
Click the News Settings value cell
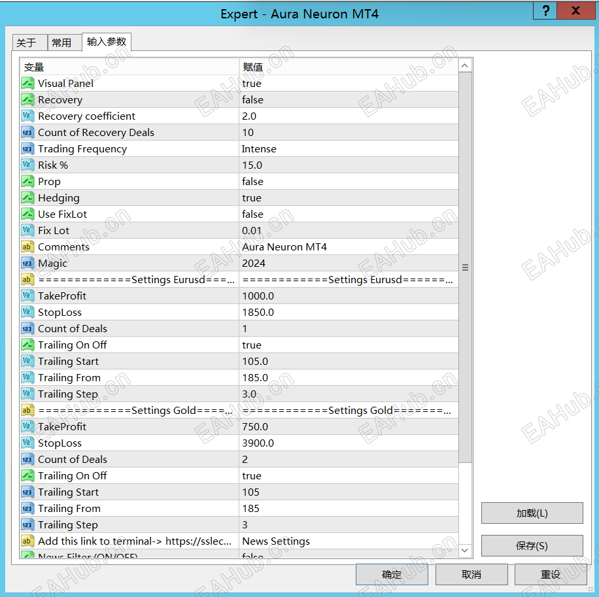(x=349, y=541)
